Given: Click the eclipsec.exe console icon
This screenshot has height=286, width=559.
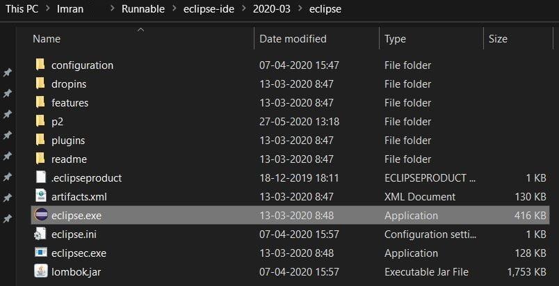Looking at the screenshot, I should point(40,253).
